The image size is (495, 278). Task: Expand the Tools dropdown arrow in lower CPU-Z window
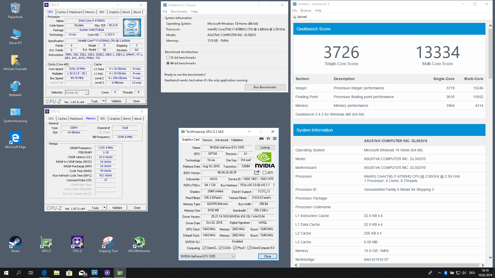coord(104,208)
